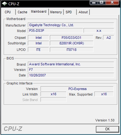
Task: Click the Link Width x16 value
Action: pyautogui.click(x=54, y=94)
